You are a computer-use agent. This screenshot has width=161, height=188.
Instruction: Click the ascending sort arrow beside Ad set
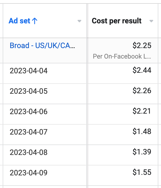[35, 21]
